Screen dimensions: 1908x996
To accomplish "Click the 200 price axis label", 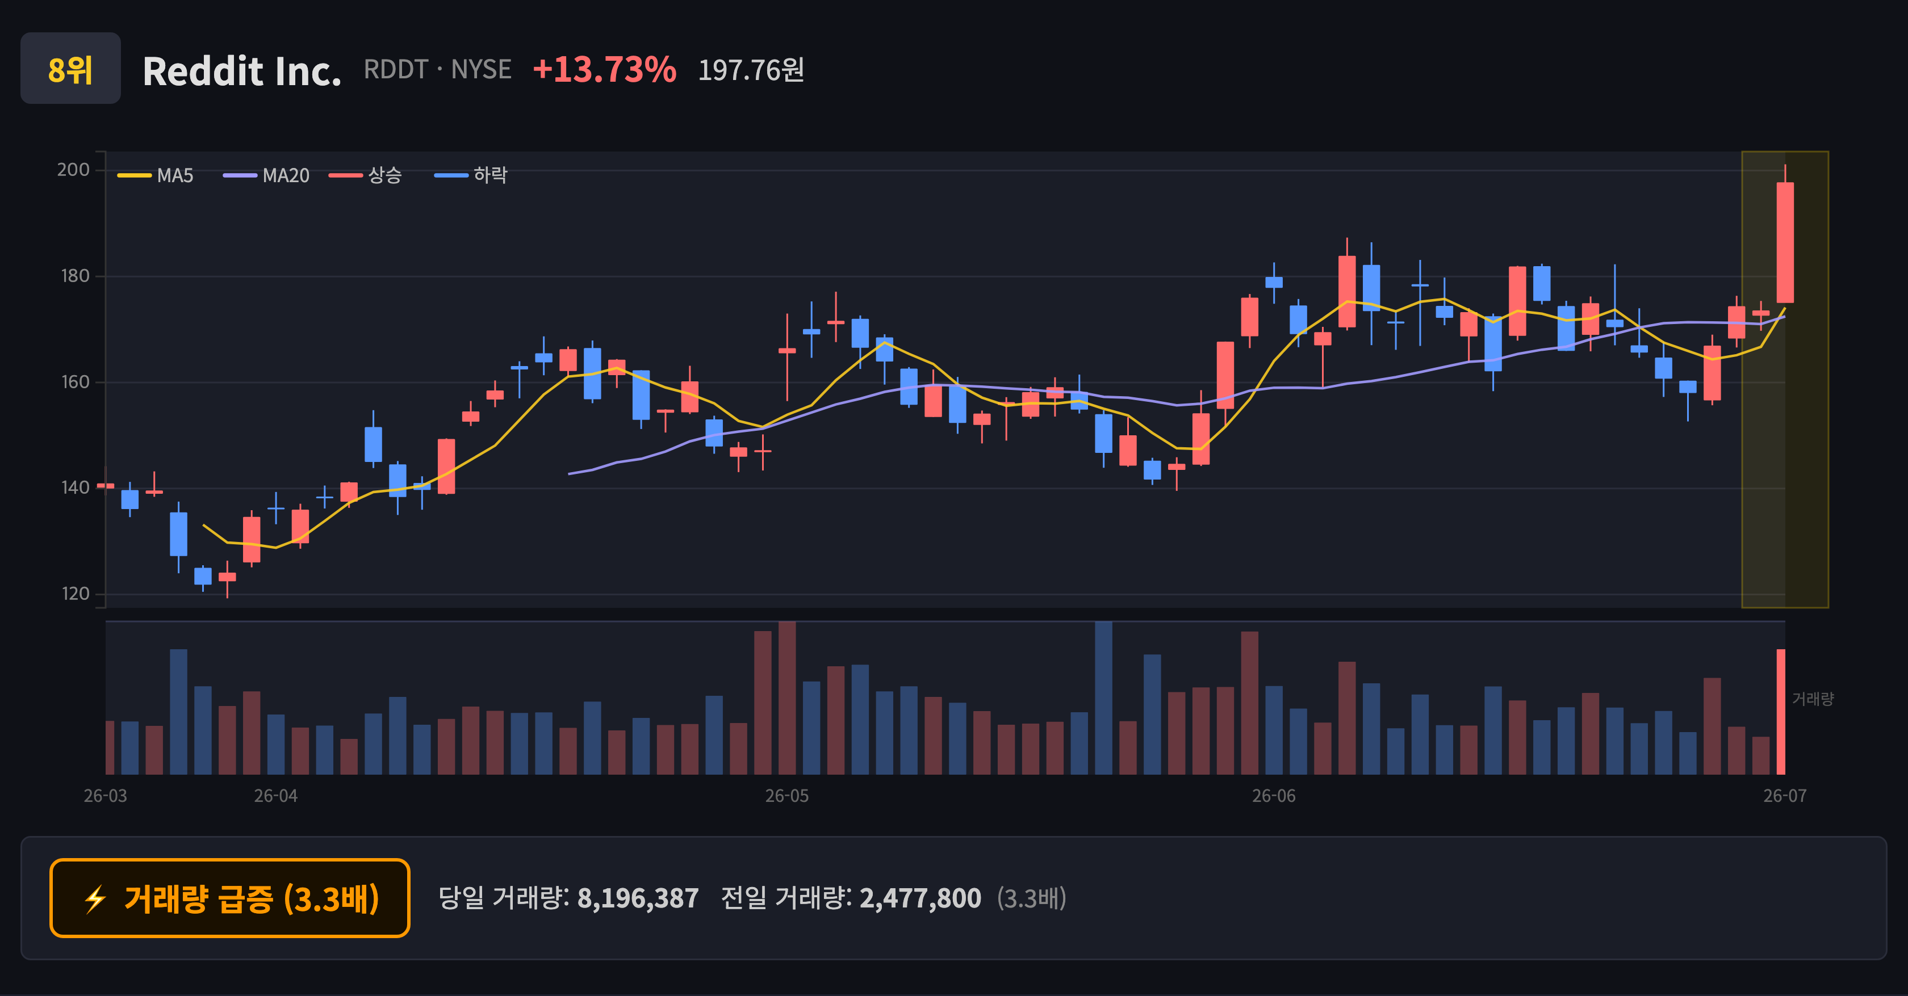I will pos(73,170).
